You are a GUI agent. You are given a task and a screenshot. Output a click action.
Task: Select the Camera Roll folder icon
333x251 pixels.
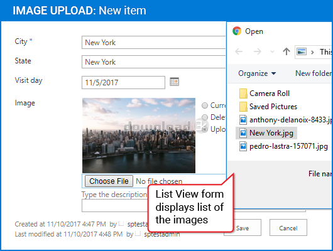243,93
